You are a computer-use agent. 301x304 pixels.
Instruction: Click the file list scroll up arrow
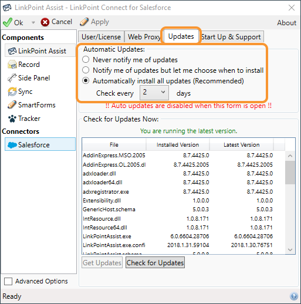290,156
